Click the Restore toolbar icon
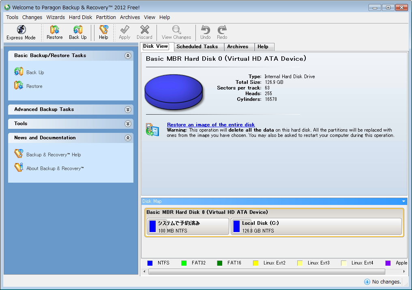The width and height of the screenshot is (412, 290). tap(55, 30)
